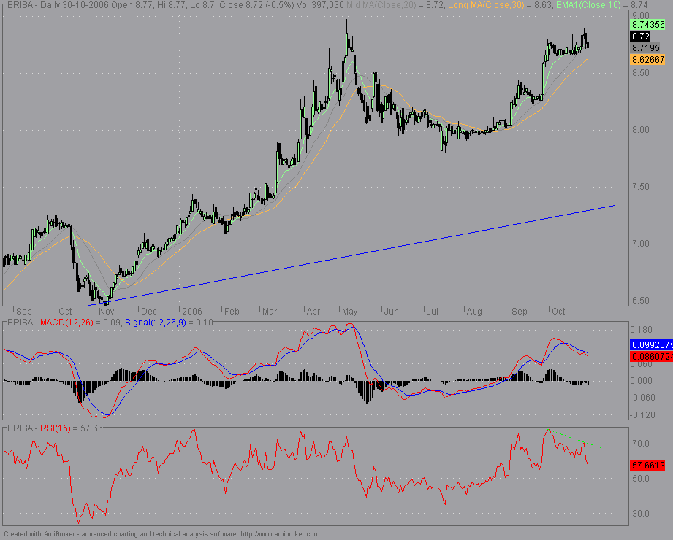Click the 50.0 RSI axis label

(x=641, y=478)
